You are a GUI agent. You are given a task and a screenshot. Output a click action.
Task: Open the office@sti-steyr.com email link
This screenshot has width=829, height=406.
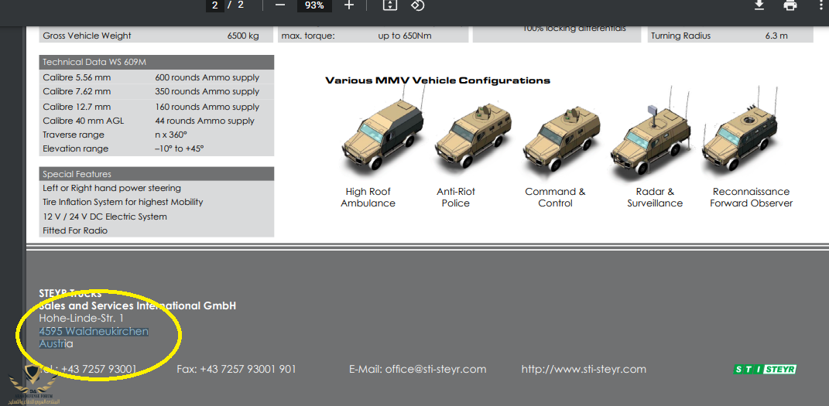[x=436, y=369]
